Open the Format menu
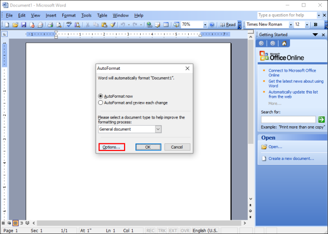 pyautogui.click(x=68, y=15)
